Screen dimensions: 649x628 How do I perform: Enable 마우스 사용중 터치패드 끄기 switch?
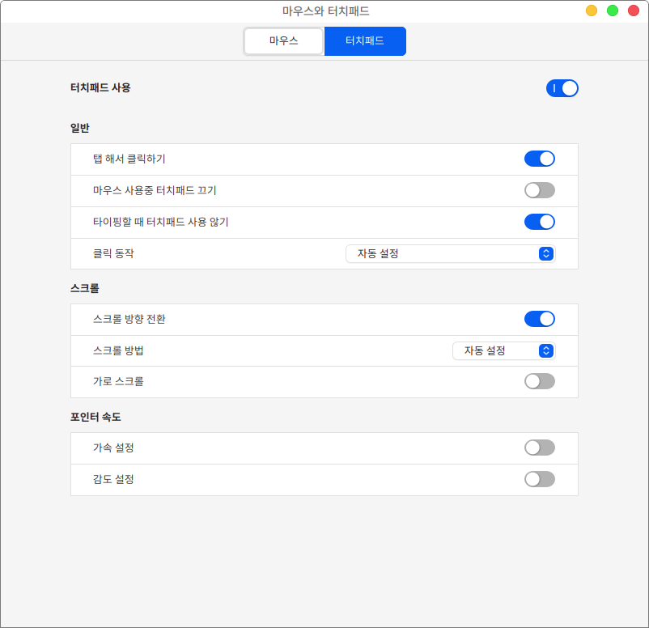[x=539, y=190]
